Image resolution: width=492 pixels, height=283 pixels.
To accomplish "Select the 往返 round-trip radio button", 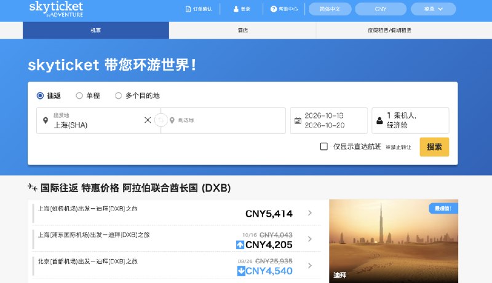I will click(40, 96).
